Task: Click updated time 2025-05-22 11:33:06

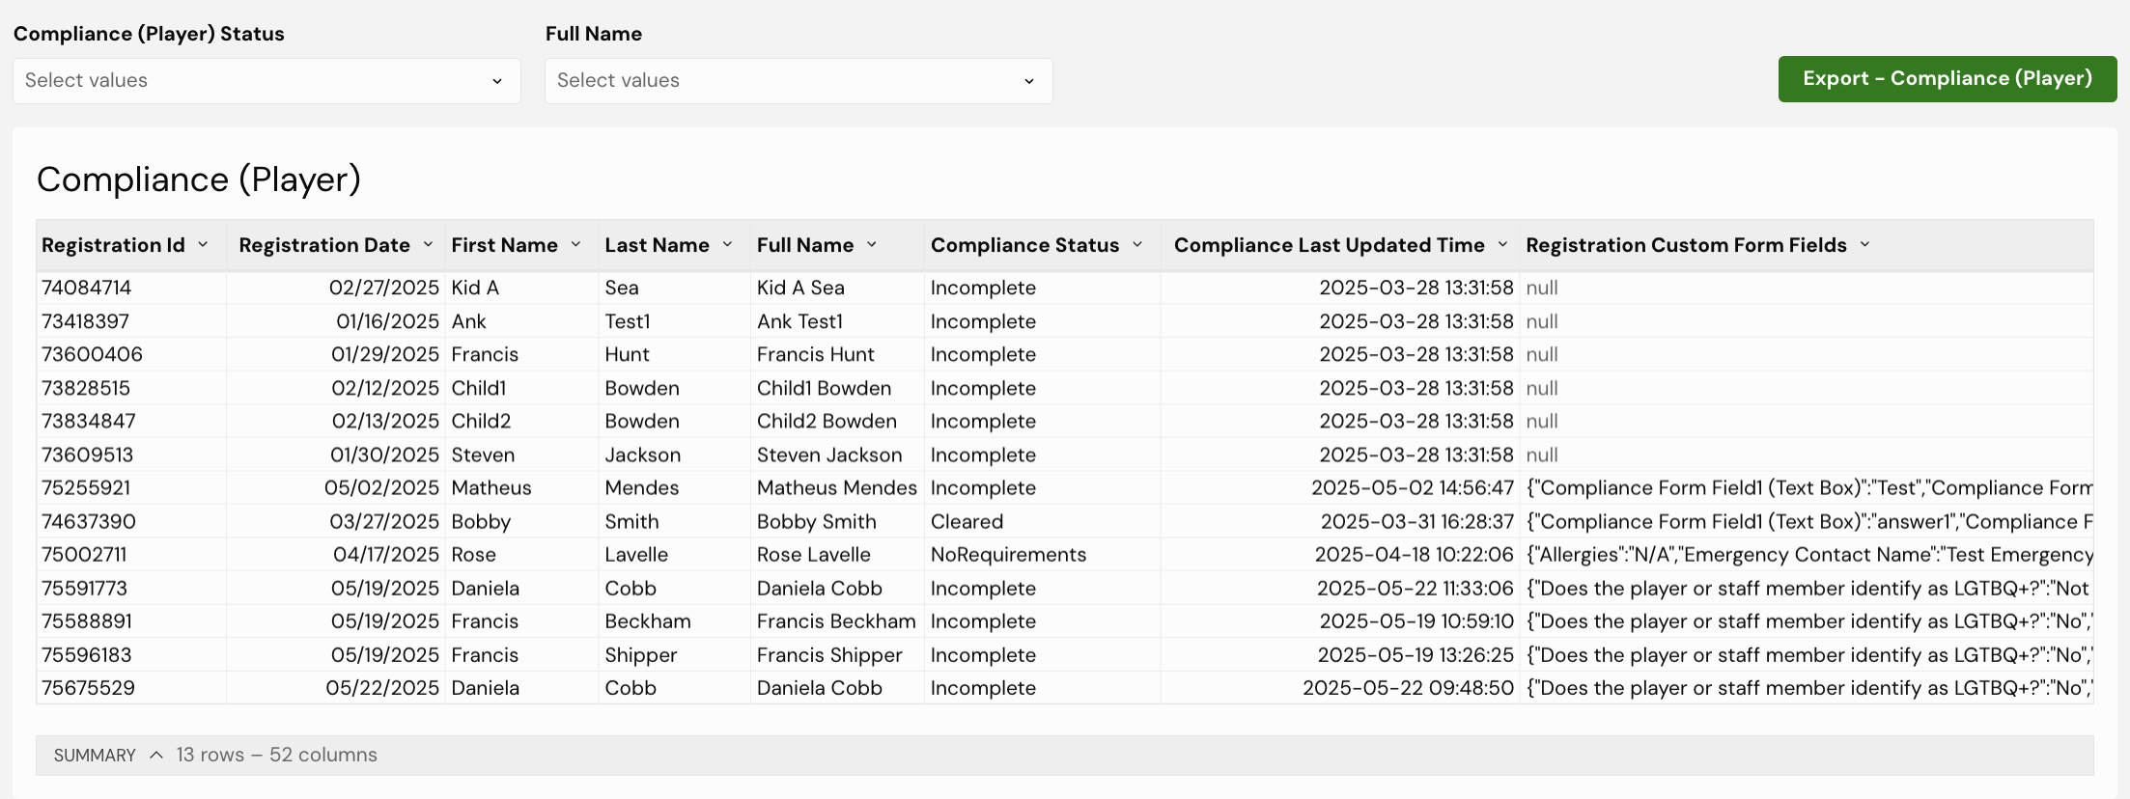Action: [1415, 589]
